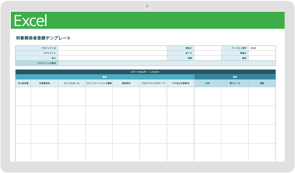
Task: Select the 住所 column header
Action: click(x=207, y=83)
